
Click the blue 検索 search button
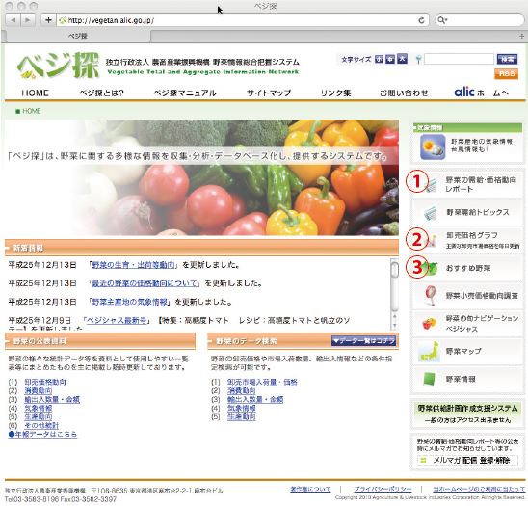click(507, 59)
